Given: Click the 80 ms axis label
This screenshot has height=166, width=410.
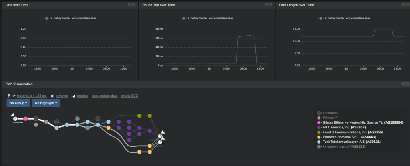Looking at the screenshot, I should (159, 29).
